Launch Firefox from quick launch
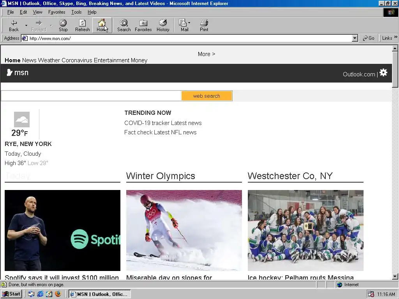The height and width of the screenshot is (299, 399). 58,294
